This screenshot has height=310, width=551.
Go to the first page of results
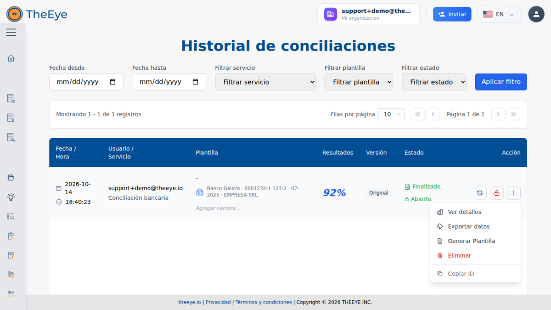pos(417,114)
